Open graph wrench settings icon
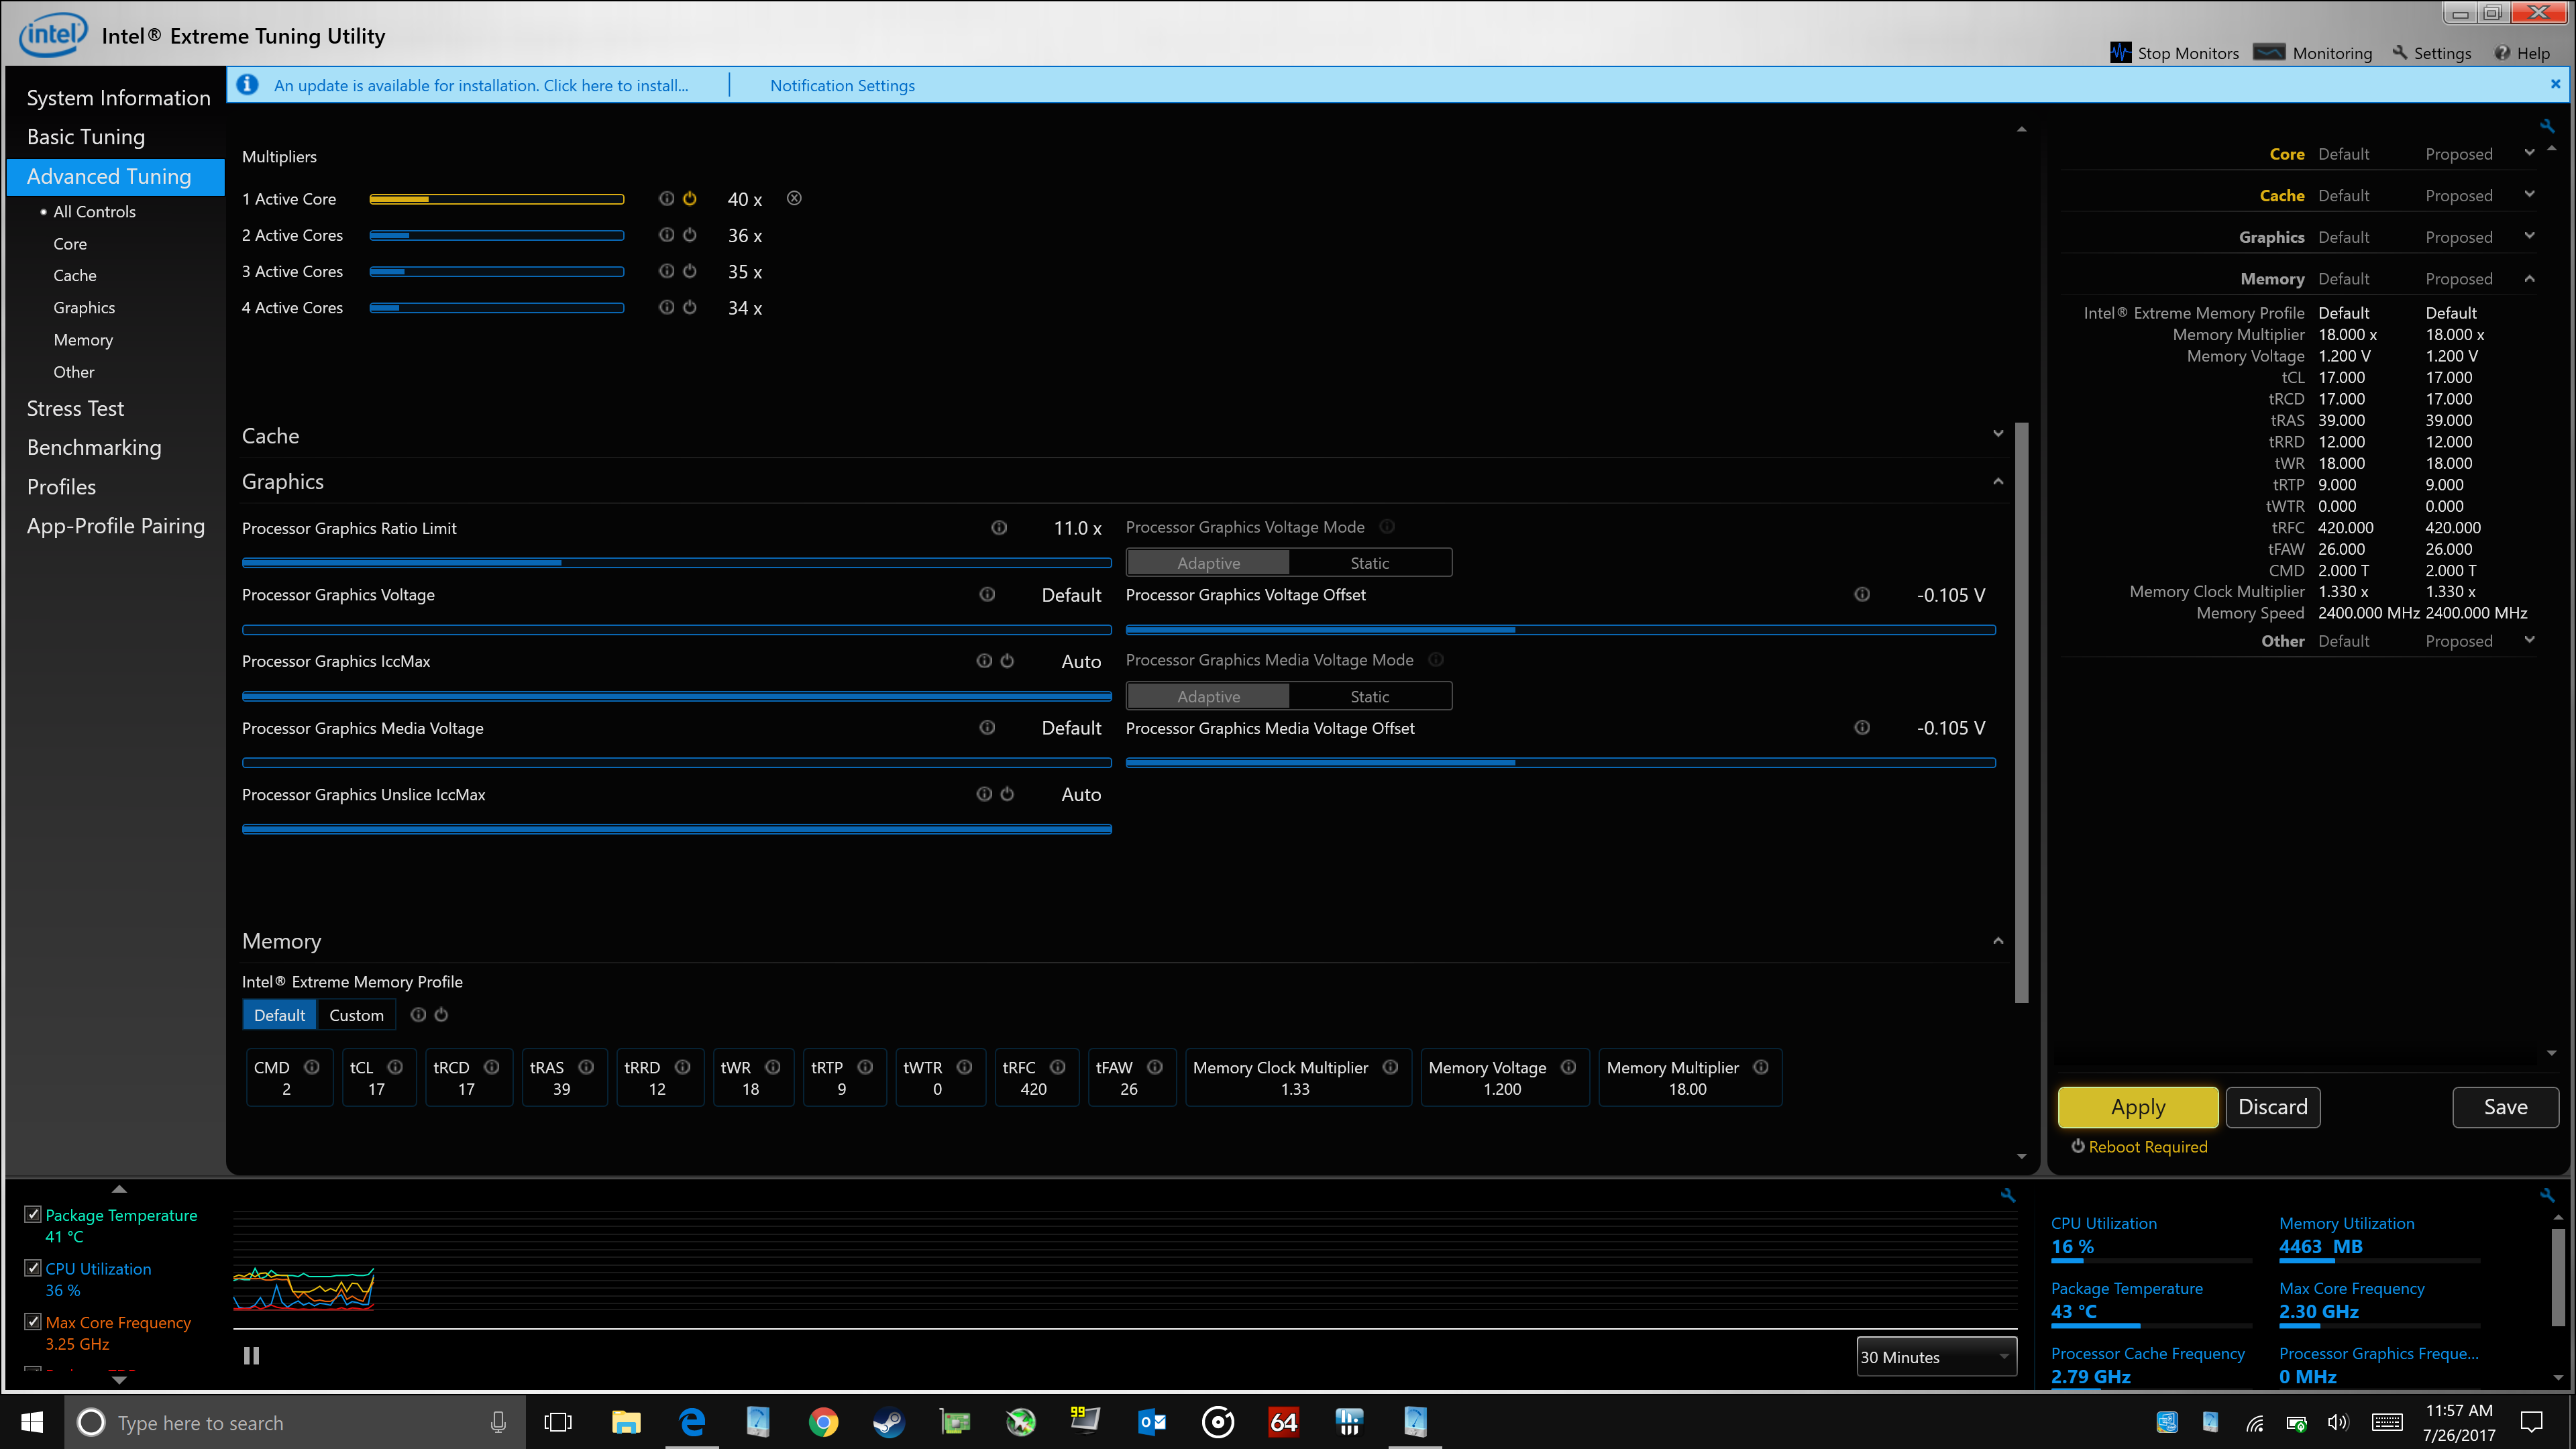 click(x=2007, y=1195)
